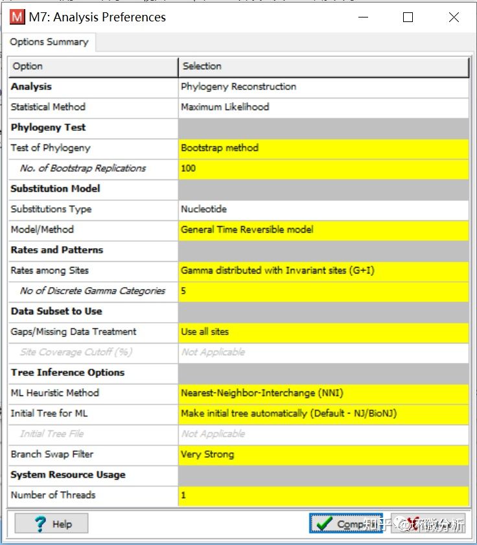This screenshot has width=477, height=545.
Task: Click the Compute green checkmark button
Action: pyautogui.click(x=346, y=523)
